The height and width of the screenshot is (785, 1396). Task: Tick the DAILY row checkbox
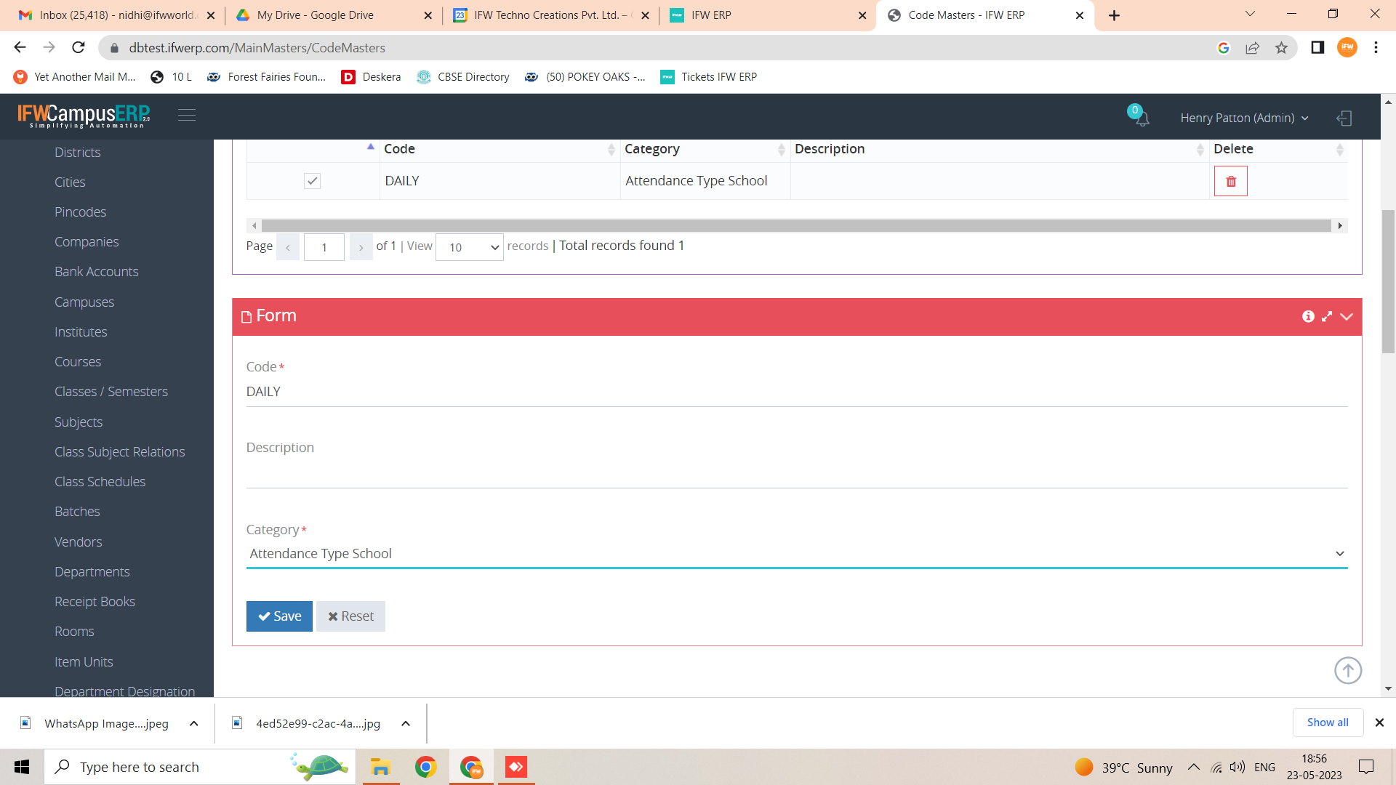coord(312,181)
